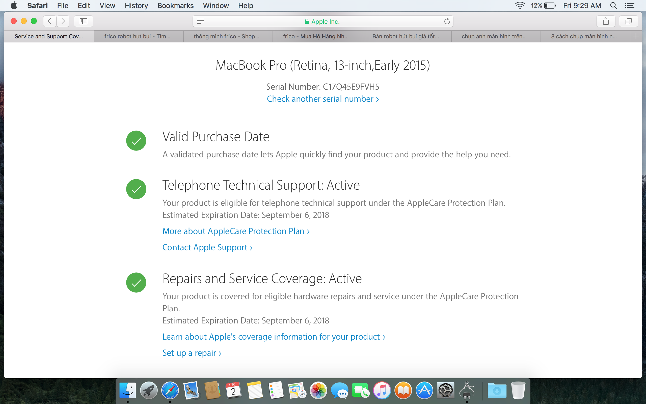Click Telephone Technical Support: Active heading
Viewport: 646px width, 404px height.
pyautogui.click(x=261, y=185)
